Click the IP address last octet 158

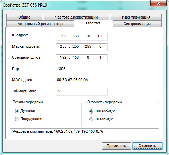[x=100, y=36]
